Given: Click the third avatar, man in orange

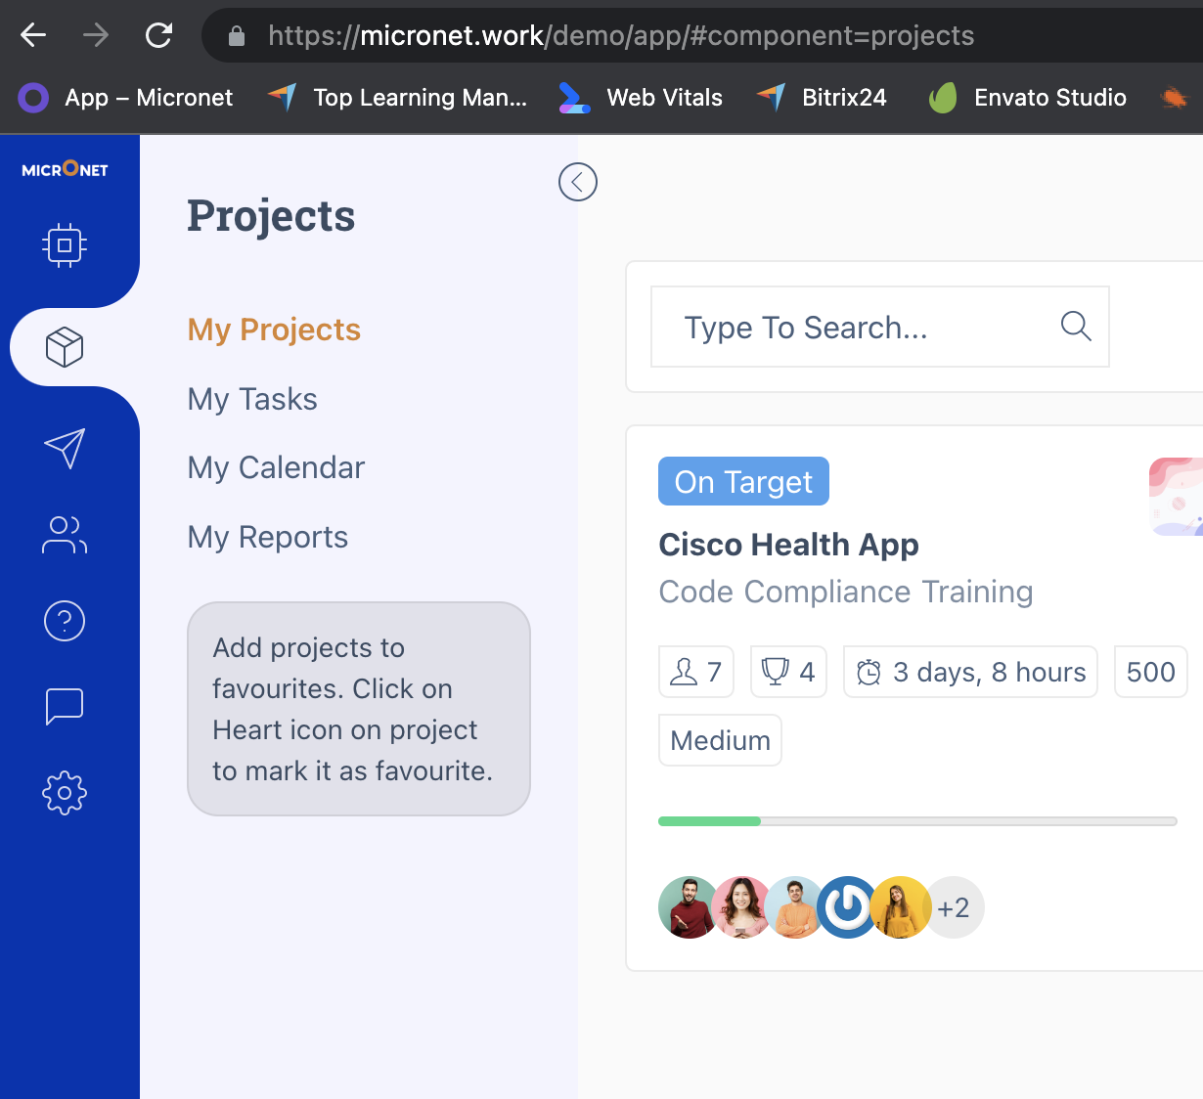Looking at the screenshot, I should pos(794,907).
